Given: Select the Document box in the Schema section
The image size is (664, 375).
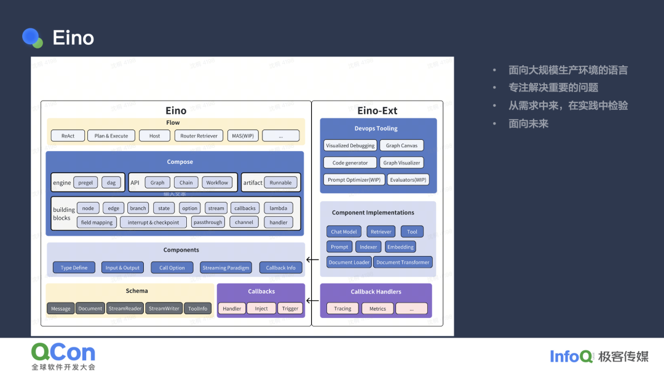Looking at the screenshot, I should pos(90,308).
